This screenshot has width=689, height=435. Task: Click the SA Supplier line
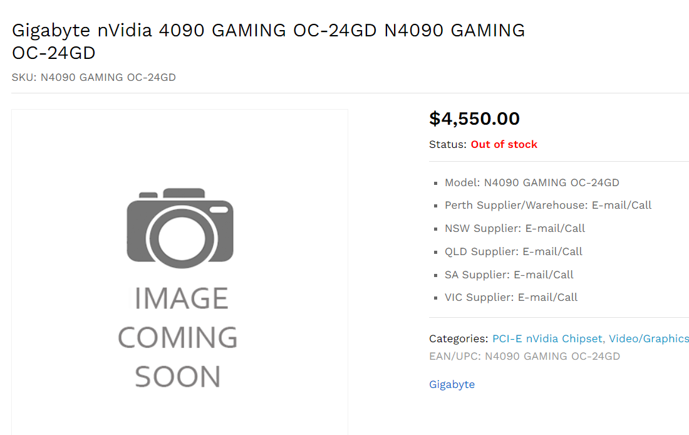point(509,275)
